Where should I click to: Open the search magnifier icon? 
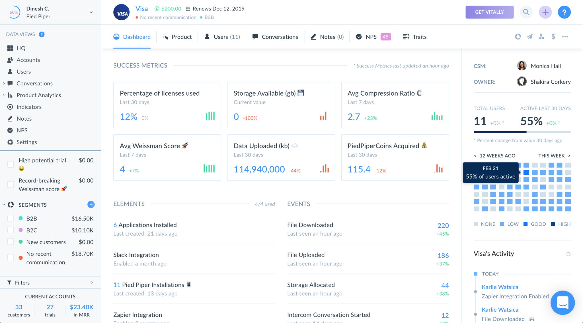[x=526, y=12]
